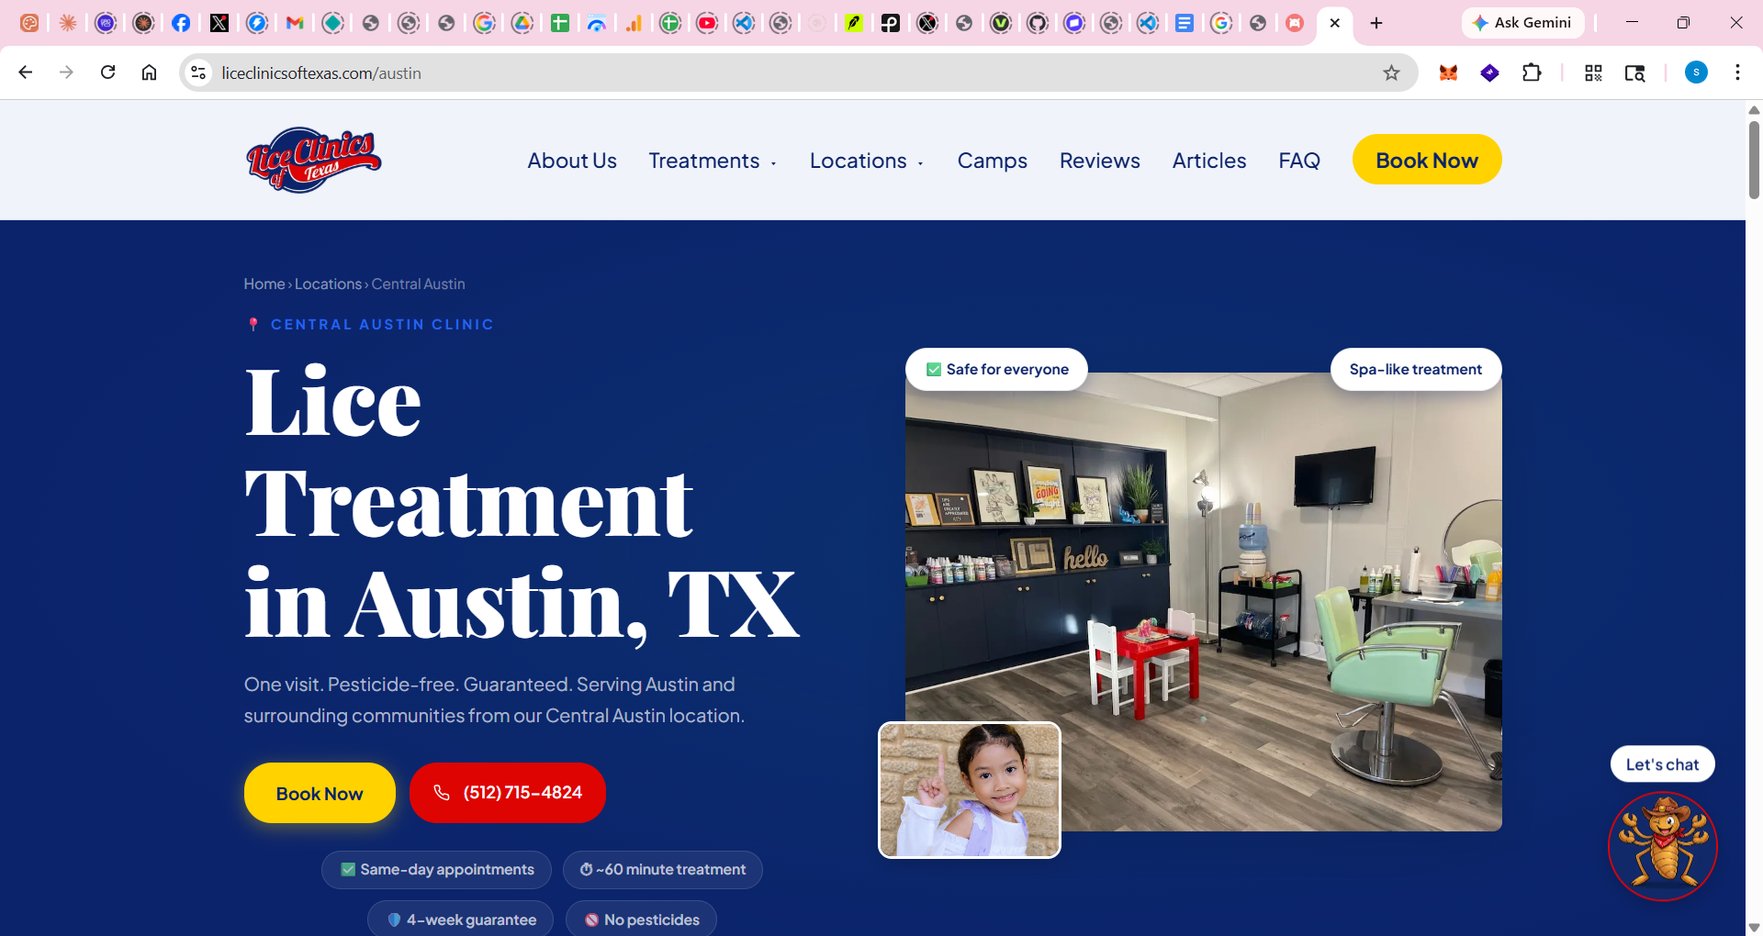This screenshot has width=1763, height=936.
Task: Switch to the Gmail browser tab
Action: coord(295,23)
